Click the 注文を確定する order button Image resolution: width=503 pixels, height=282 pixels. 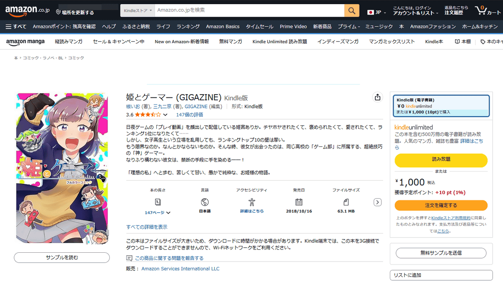[441, 205]
